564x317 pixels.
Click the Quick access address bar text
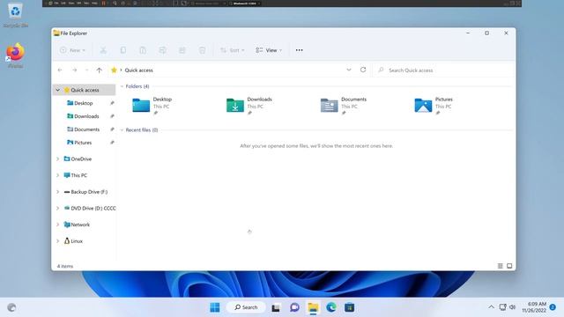(x=139, y=70)
